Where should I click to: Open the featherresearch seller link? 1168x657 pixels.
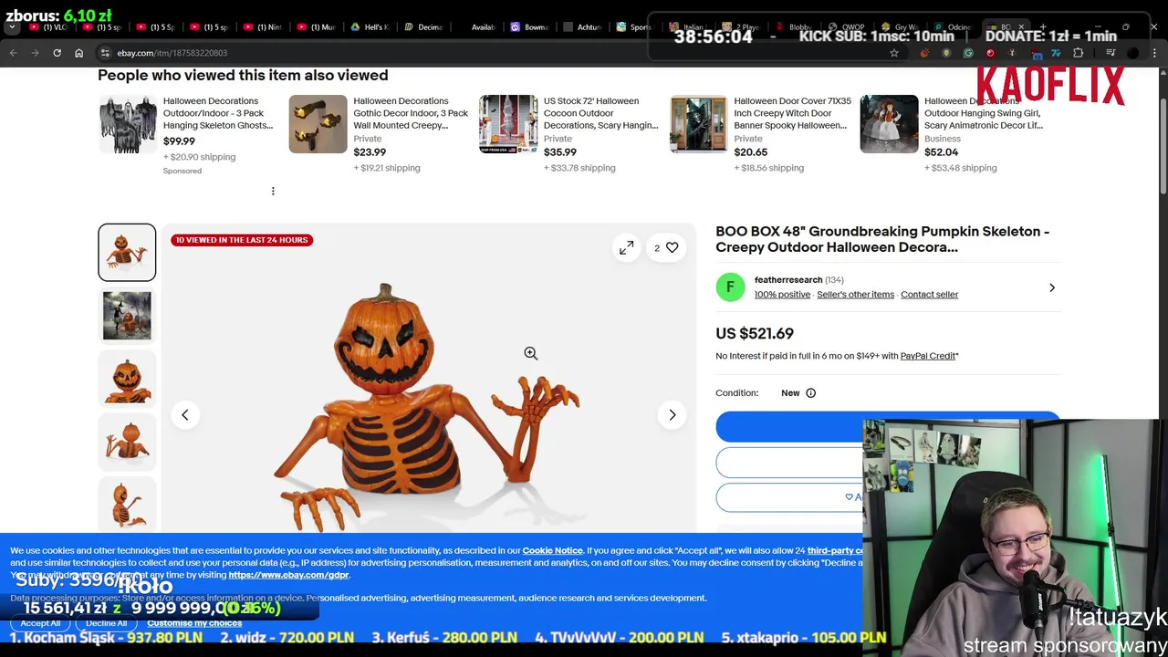788,280
